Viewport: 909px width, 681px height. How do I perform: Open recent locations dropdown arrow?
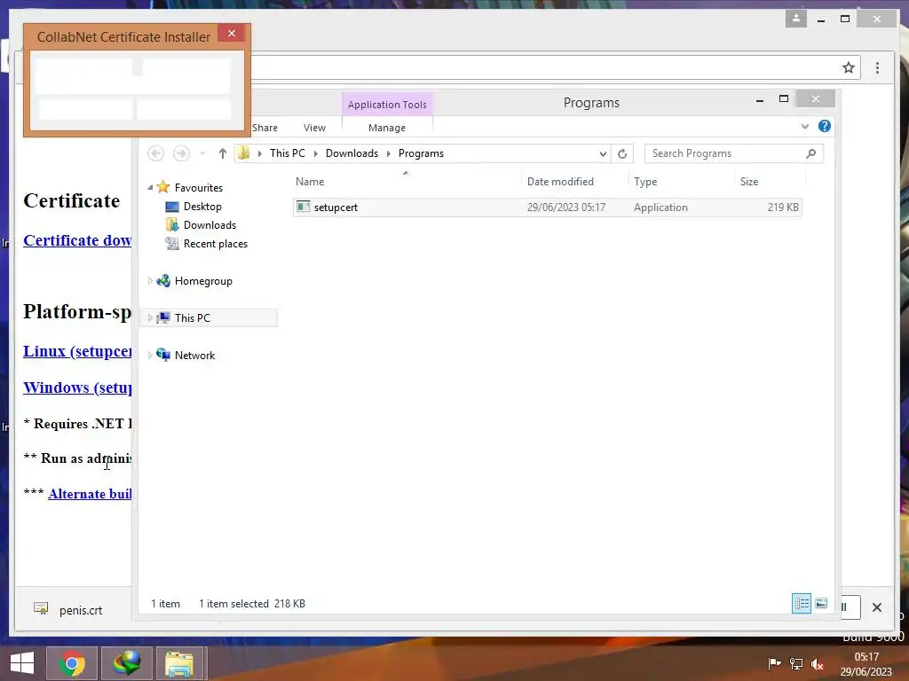pos(202,153)
